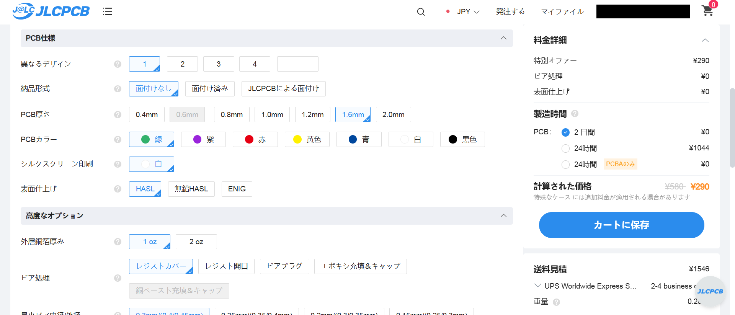The height and width of the screenshot is (315, 735).
Task: Show help for 外層銅箔厚み
Action: [x=118, y=242]
